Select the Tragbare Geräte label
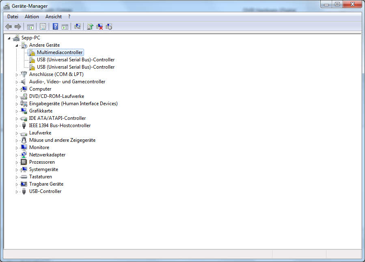This screenshot has width=365, height=262. point(46,184)
